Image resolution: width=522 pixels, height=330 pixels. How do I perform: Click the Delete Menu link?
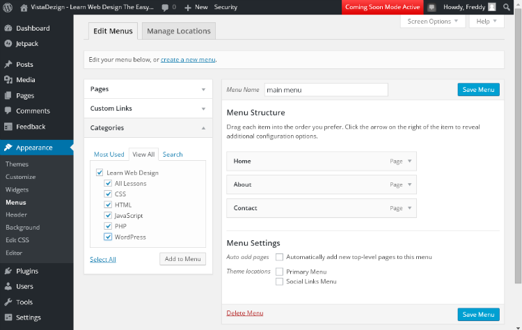pos(245,313)
